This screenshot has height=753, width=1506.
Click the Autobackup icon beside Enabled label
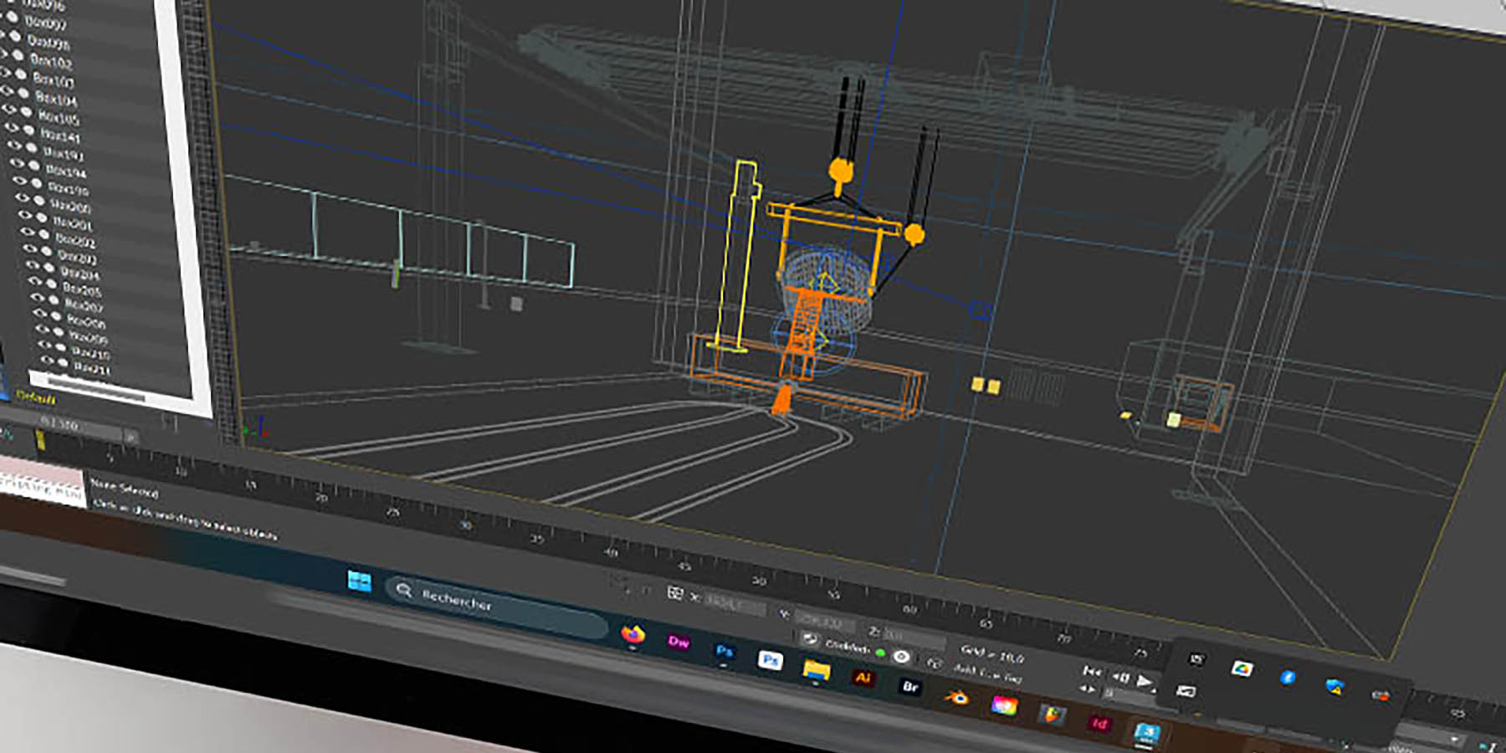tap(808, 639)
